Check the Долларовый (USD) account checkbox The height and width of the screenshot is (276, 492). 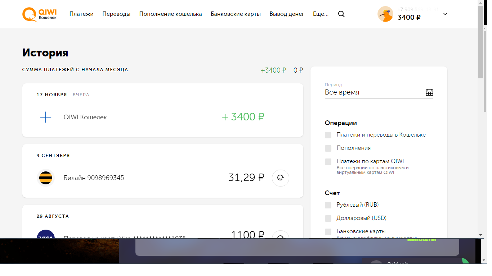point(328,218)
